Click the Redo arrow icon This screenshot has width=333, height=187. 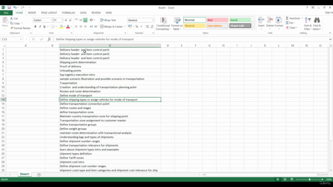22,7
